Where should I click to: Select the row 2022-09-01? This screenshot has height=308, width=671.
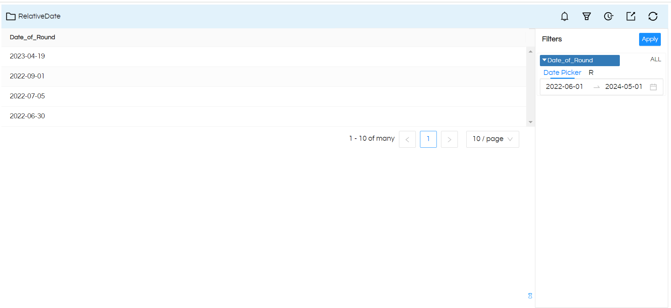pyautogui.click(x=264, y=77)
